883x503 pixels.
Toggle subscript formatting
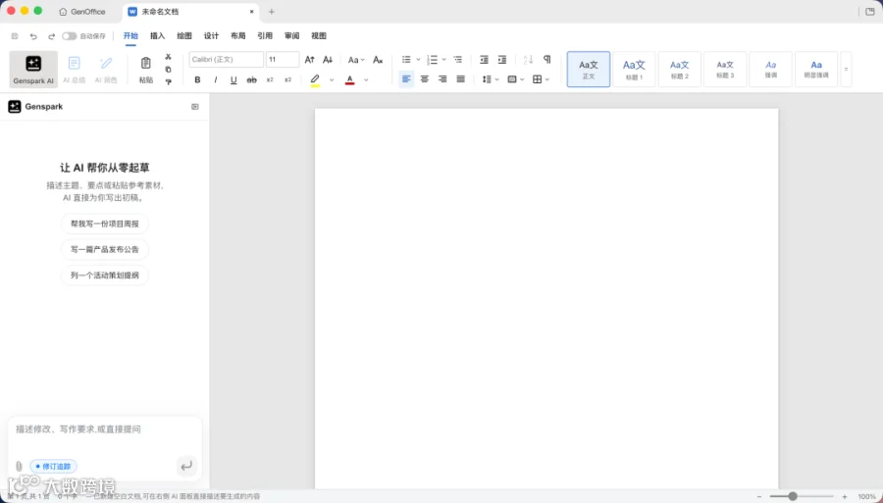point(270,79)
